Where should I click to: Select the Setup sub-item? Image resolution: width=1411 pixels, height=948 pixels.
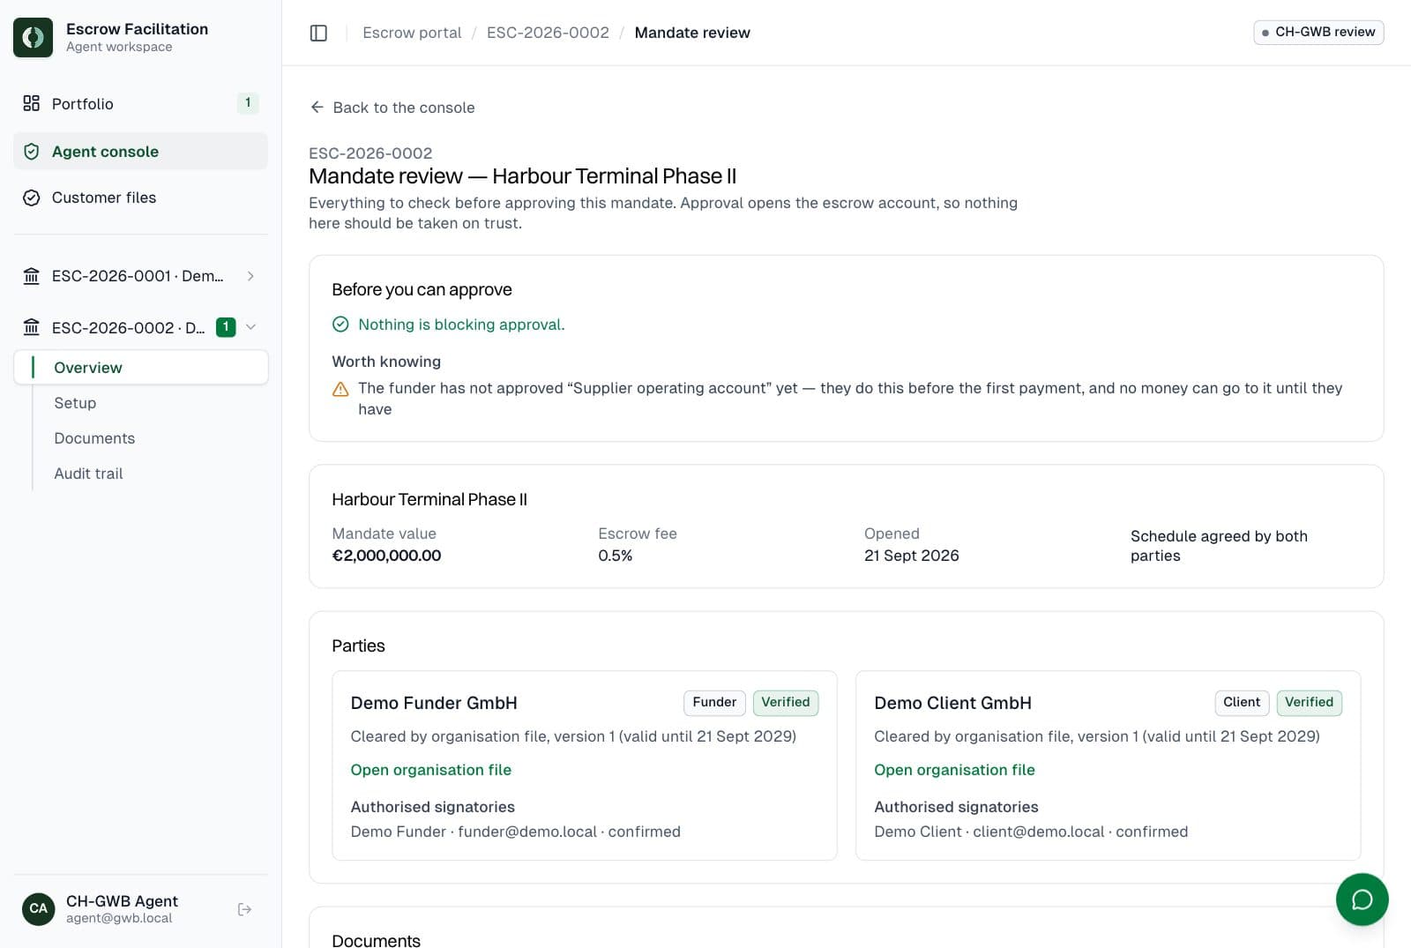tap(75, 403)
